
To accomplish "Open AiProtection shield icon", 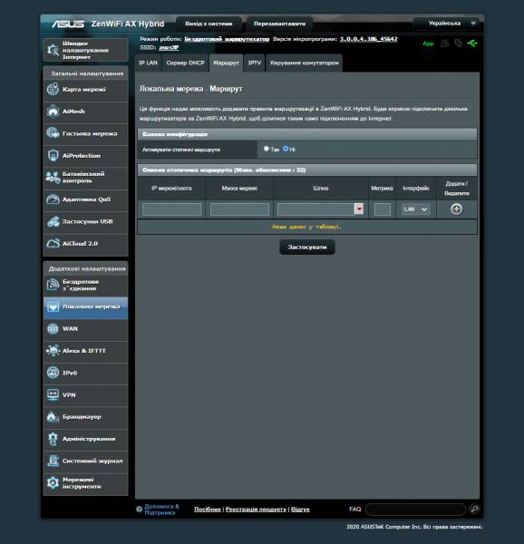I will pos(53,155).
